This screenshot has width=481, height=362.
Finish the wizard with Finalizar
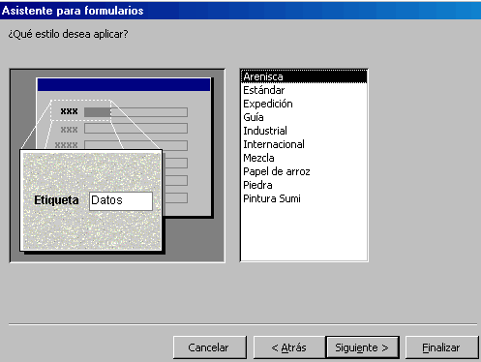[441, 347]
